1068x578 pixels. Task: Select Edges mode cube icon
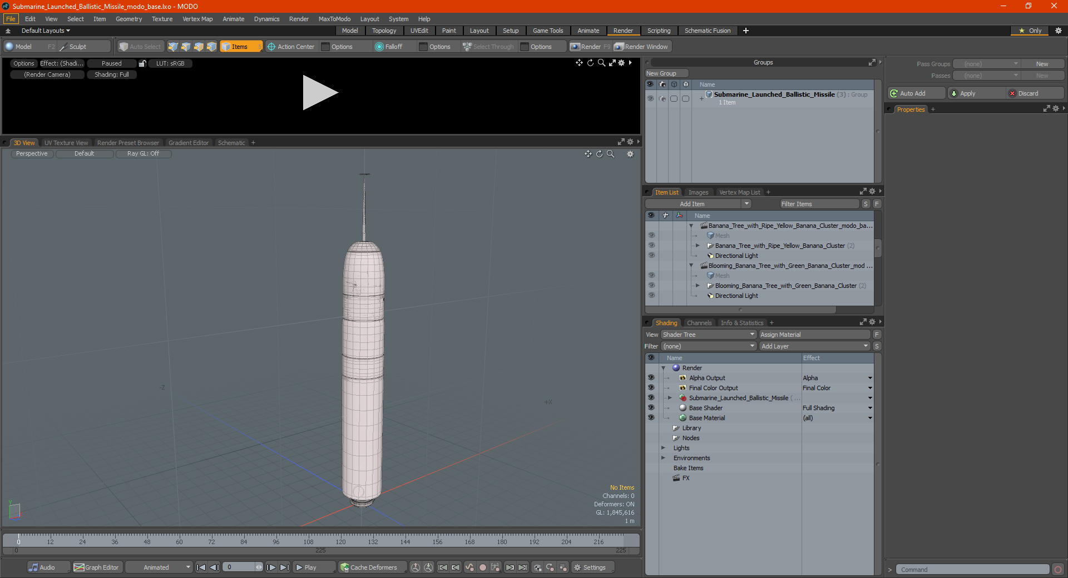pyautogui.click(x=186, y=47)
